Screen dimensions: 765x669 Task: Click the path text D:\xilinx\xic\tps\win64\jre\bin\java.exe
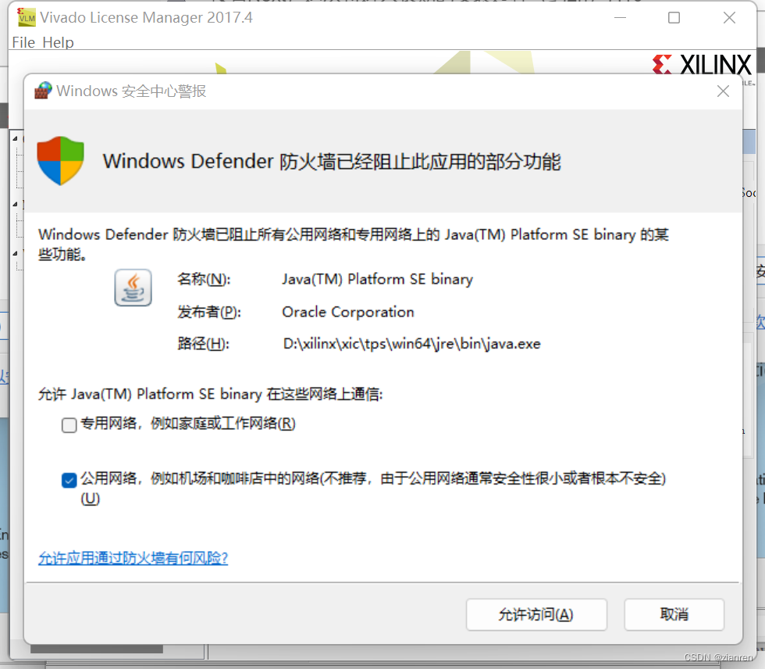pyautogui.click(x=412, y=344)
